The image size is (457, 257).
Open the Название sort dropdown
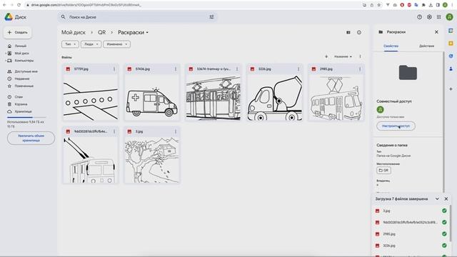[343, 56]
